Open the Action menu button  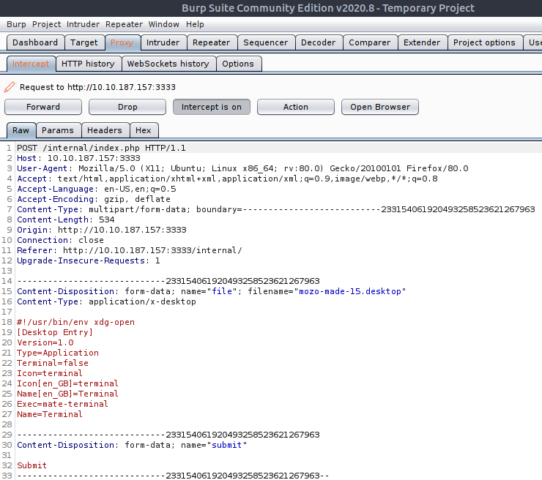coord(296,107)
